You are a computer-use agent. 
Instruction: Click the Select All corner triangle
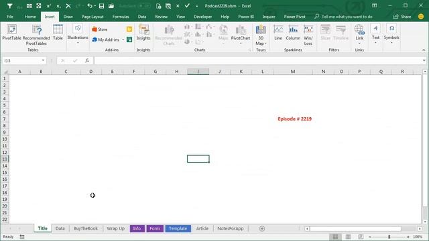tap(5, 72)
